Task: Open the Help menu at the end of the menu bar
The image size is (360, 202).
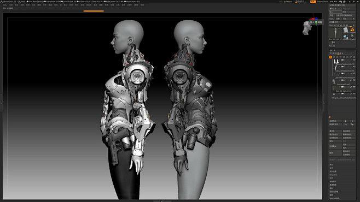Action: (x=142, y=5)
